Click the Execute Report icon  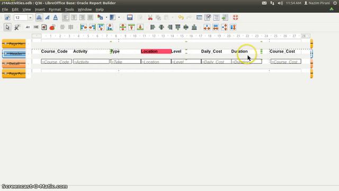tap(225, 18)
